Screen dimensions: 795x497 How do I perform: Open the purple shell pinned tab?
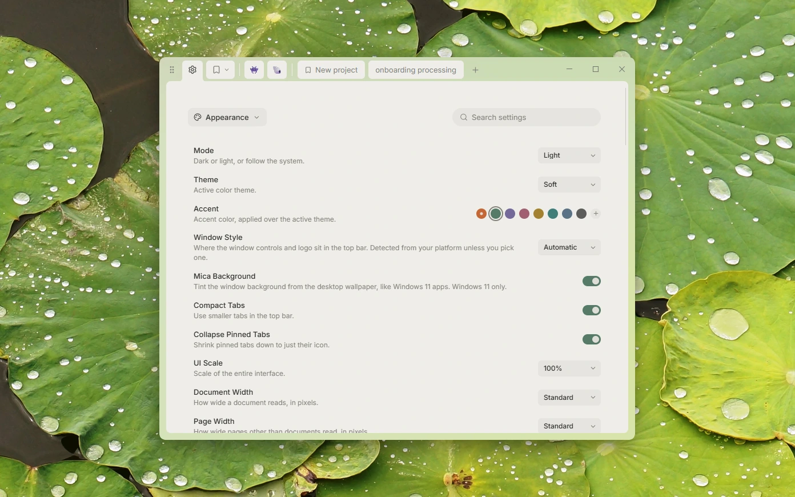click(x=277, y=70)
